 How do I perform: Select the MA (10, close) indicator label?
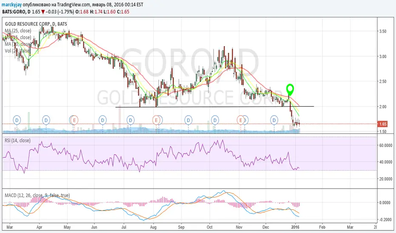coord(18,44)
